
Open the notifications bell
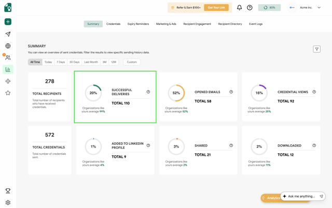click(x=239, y=8)
